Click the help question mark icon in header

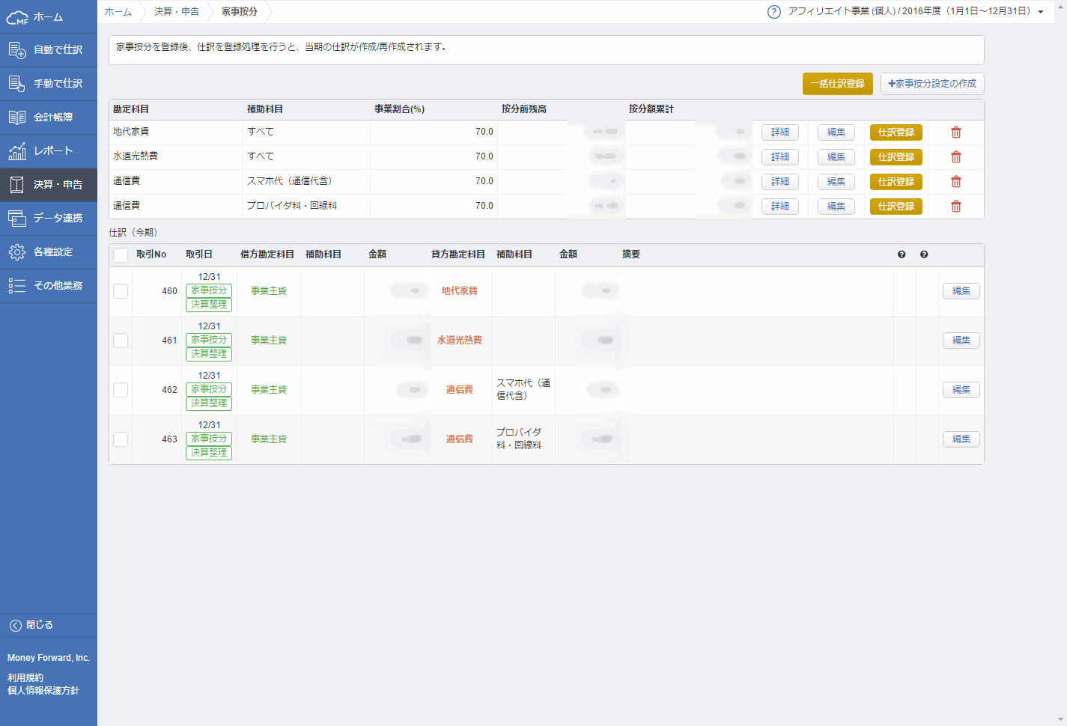774,12
